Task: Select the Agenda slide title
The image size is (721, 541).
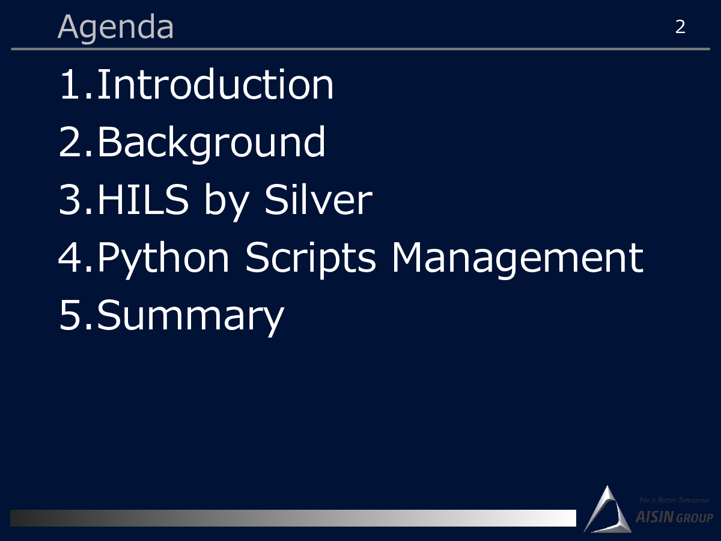Action: (x=116, y=27)
